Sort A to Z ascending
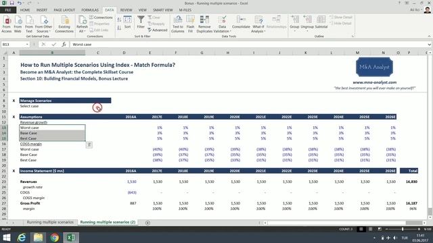 click(x=119, y=20)
